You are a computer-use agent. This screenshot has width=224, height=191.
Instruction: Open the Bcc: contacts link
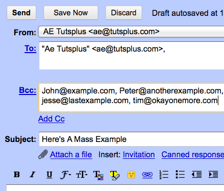pos(28,90)
